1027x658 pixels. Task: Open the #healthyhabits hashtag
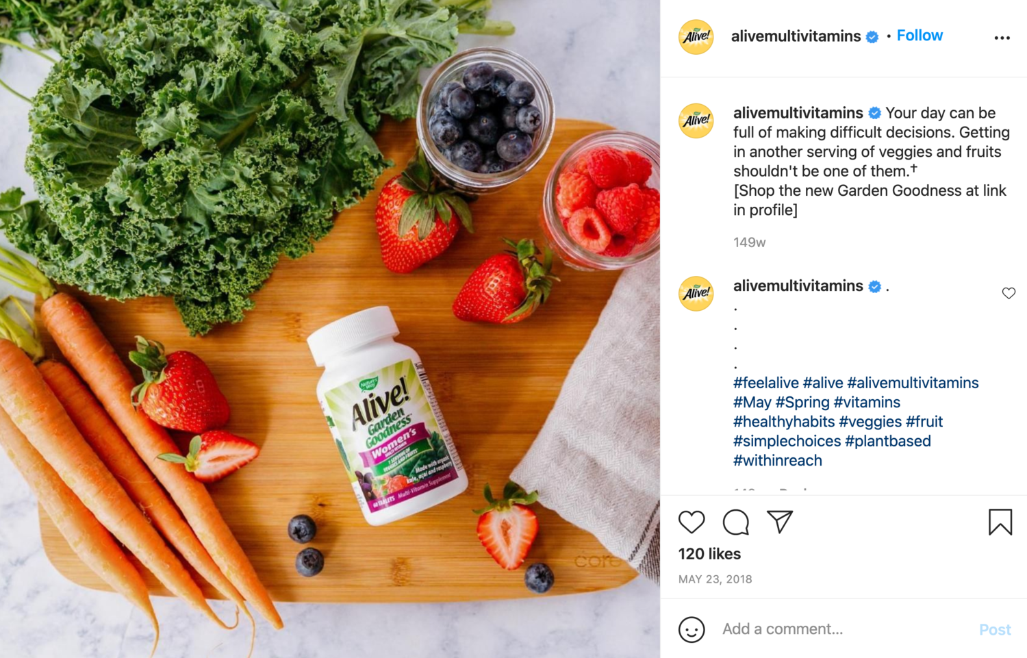[x=784, y=422]
